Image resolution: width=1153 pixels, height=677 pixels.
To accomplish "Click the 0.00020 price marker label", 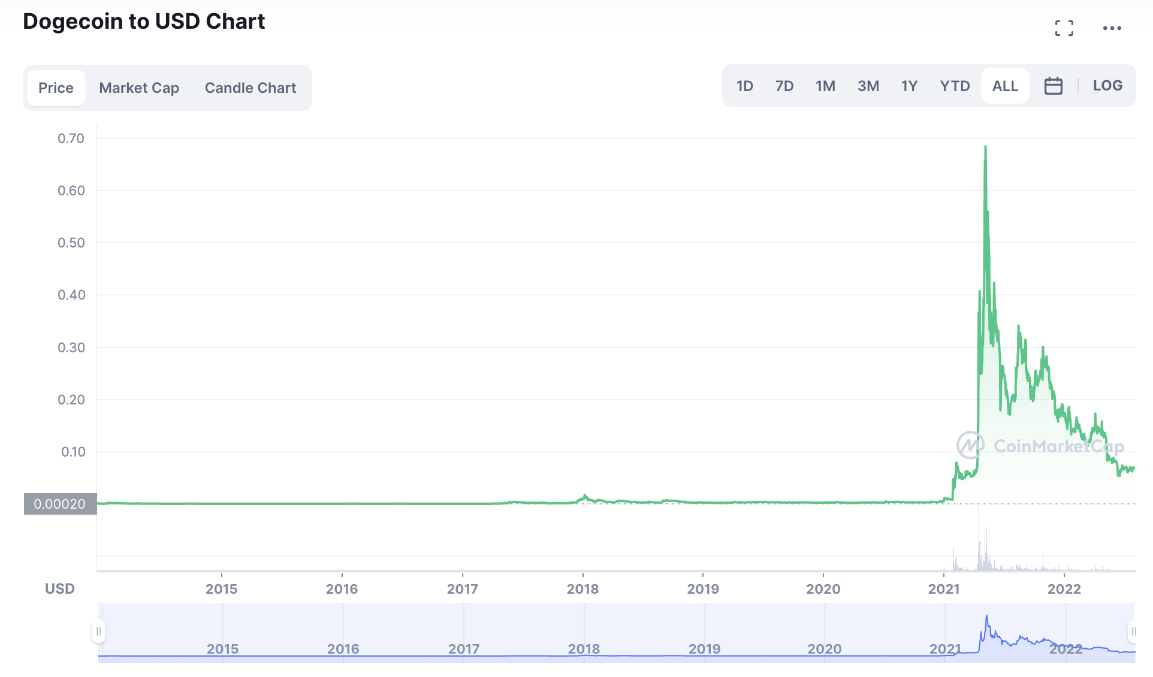I will coord(60,504).
